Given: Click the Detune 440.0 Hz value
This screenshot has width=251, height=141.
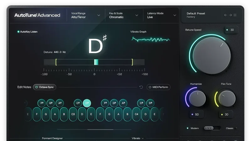Looking at the screenshot, I should pyautogui.click(x=60, y=52).
